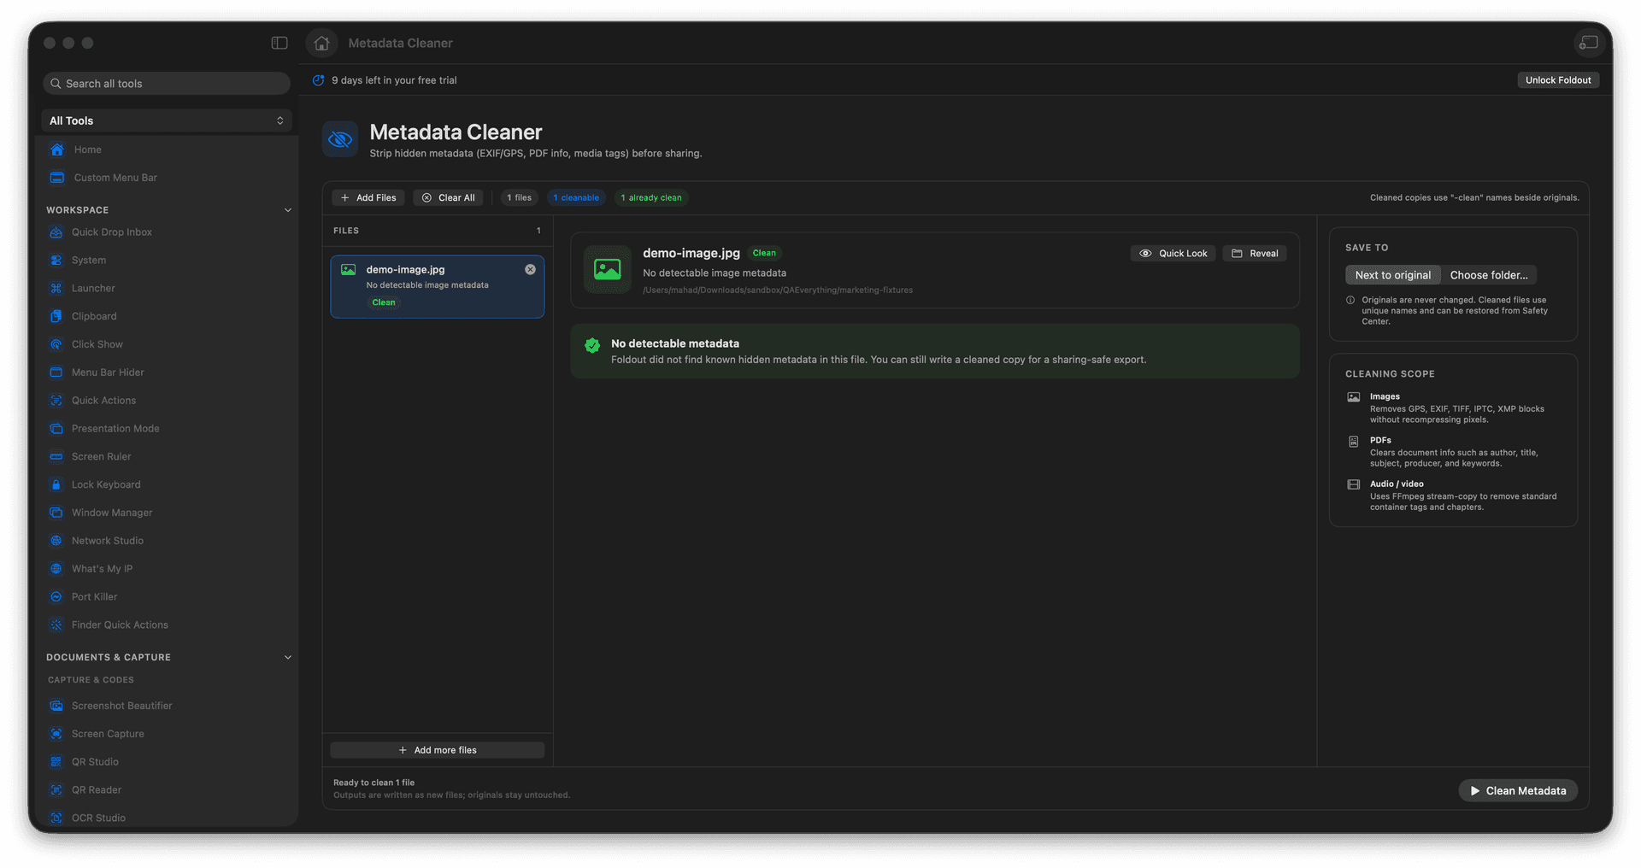
Task: Reveal demo-image.jpg in Finder
Action: [1255, 254]
